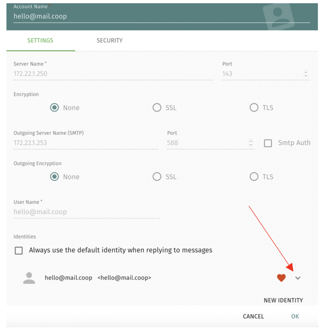Select SSL for incoming Encryption

pos(157,107)
